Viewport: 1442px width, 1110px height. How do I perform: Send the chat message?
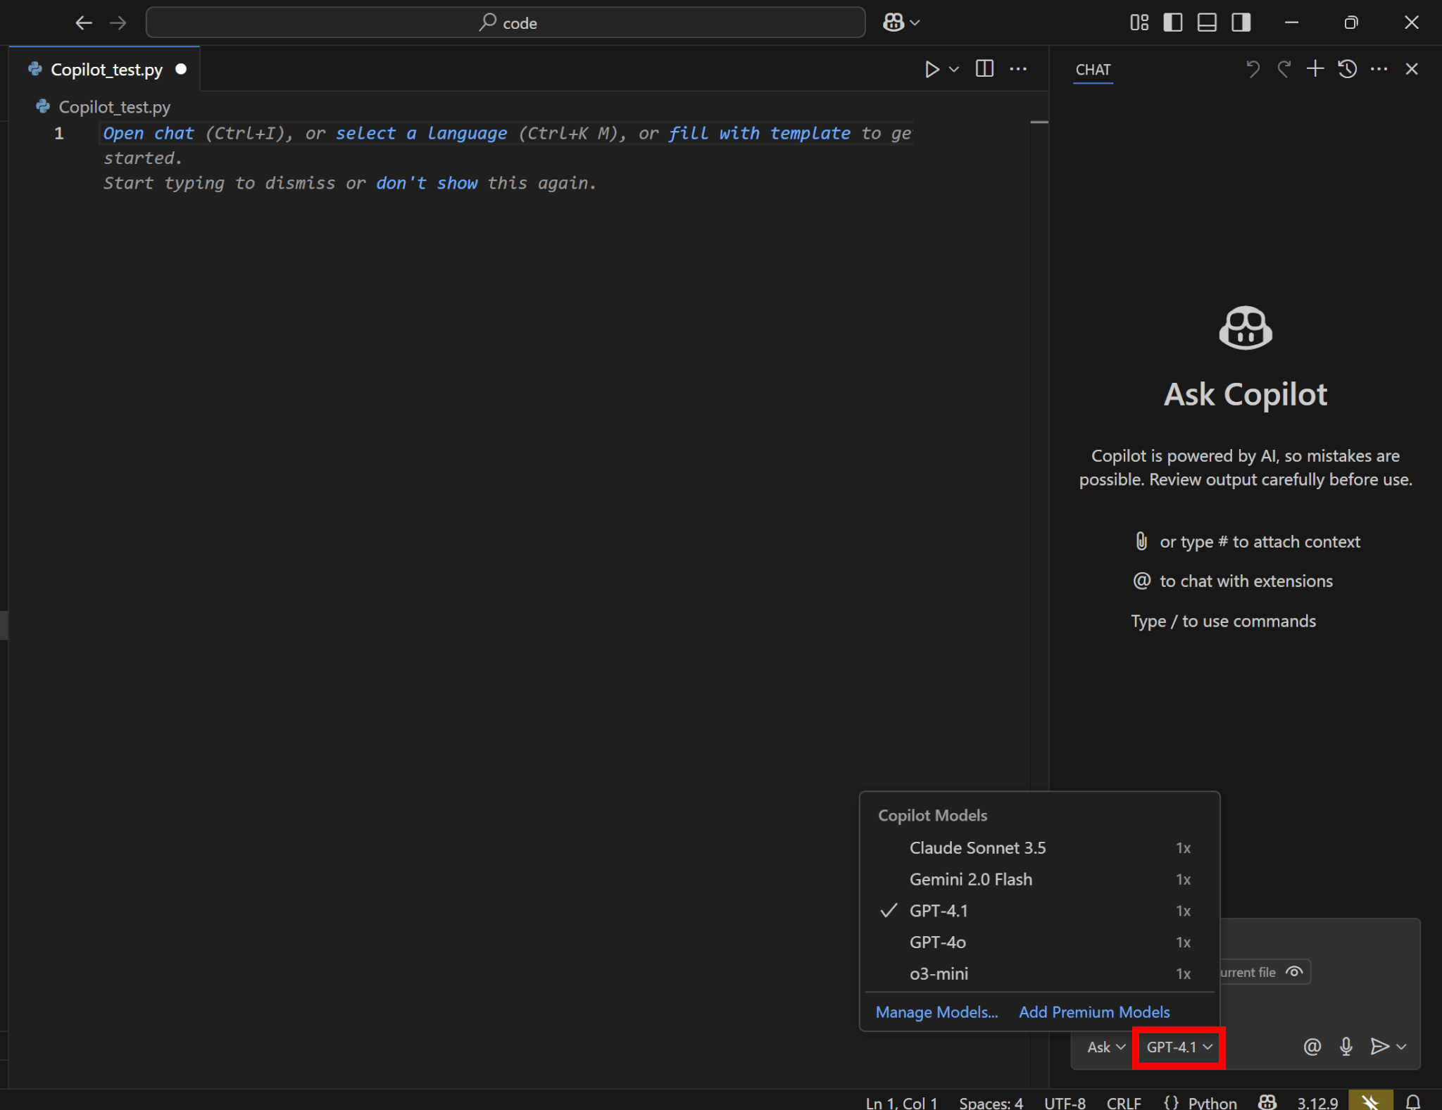[1379, 1047]
